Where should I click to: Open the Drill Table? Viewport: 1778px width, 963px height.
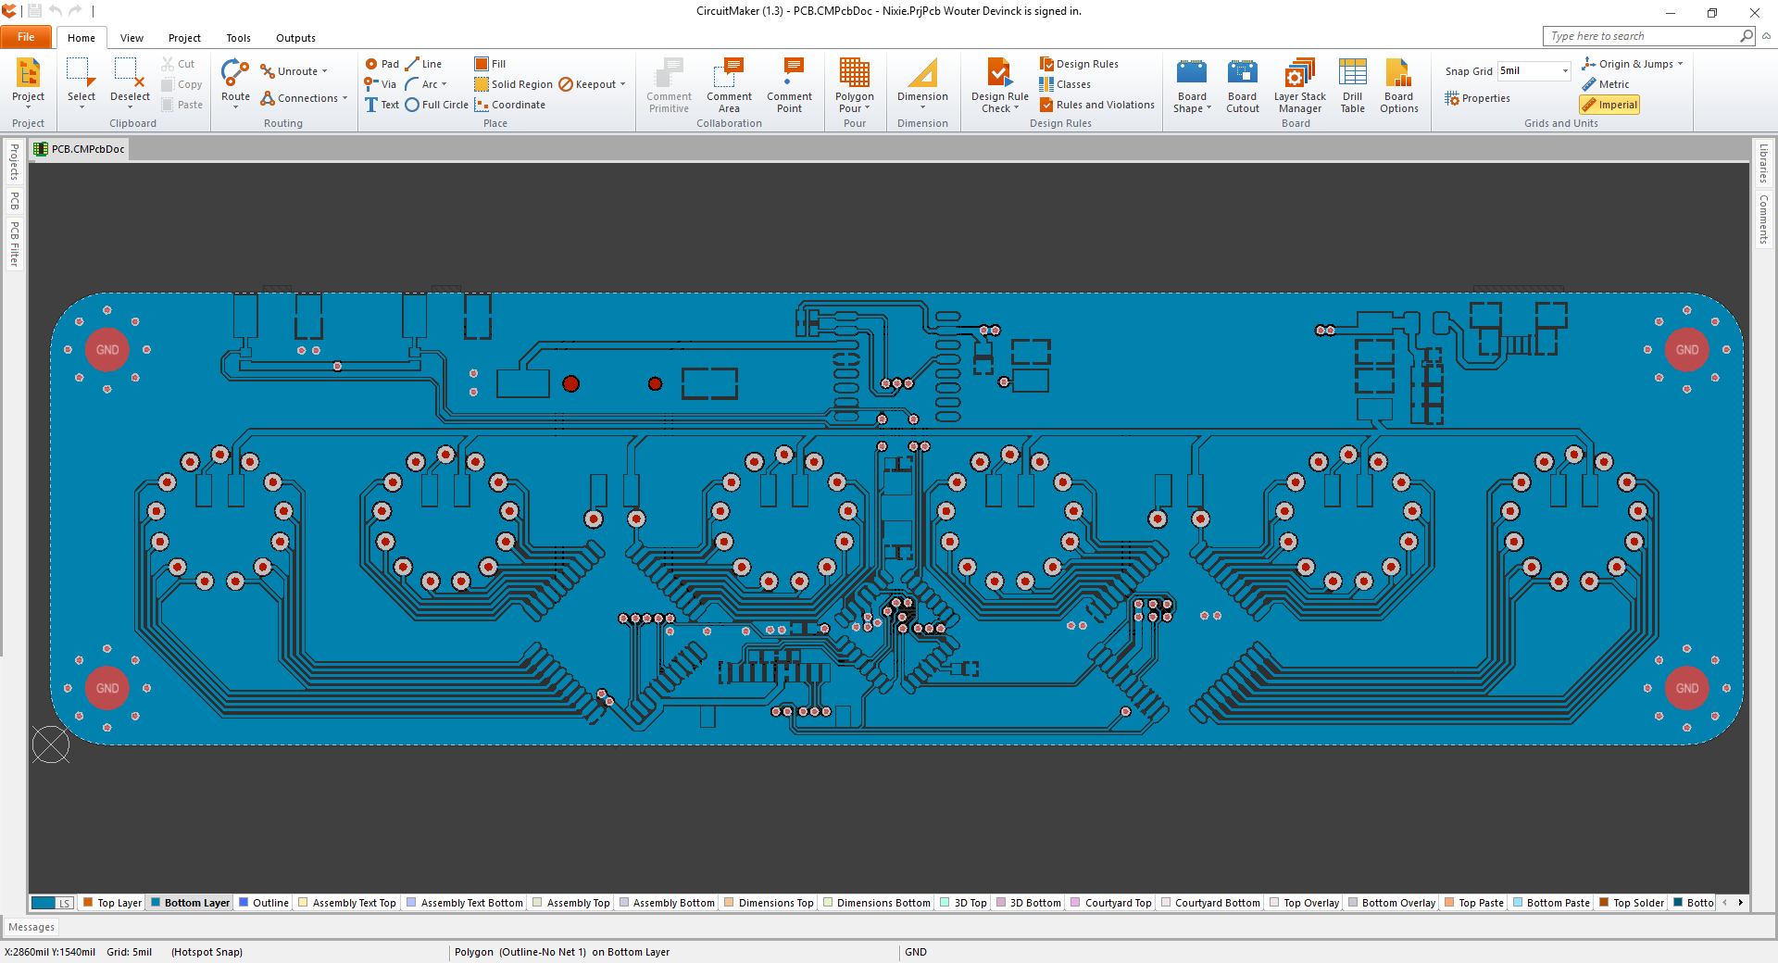point(1352,83)
